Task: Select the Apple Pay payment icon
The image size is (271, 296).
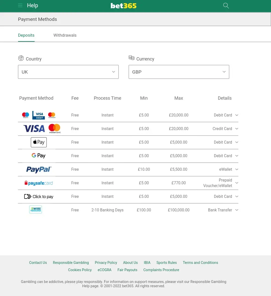Action: (x=38, y=142)
